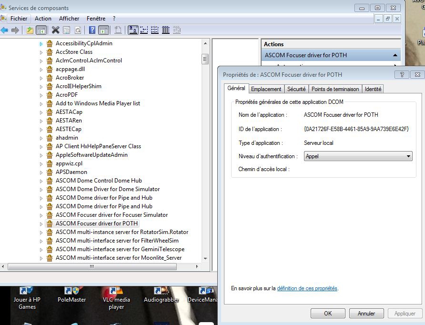The image size is (425, 325).
Task: Select AcroBroker in the tree
Action: pyautogui.click(x=70, y=78)
